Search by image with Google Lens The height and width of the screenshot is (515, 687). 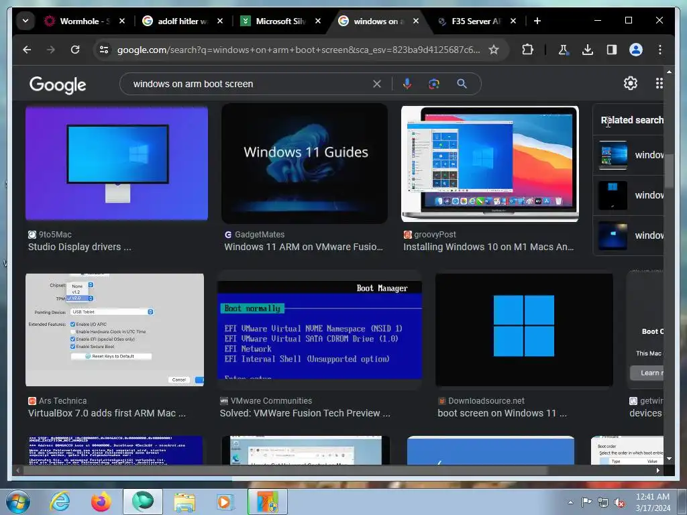[434, 84]
